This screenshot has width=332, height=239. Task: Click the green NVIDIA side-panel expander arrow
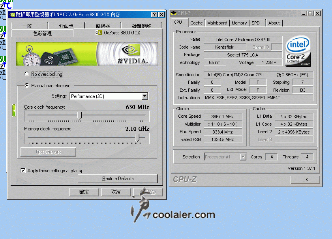click(14, 111)
